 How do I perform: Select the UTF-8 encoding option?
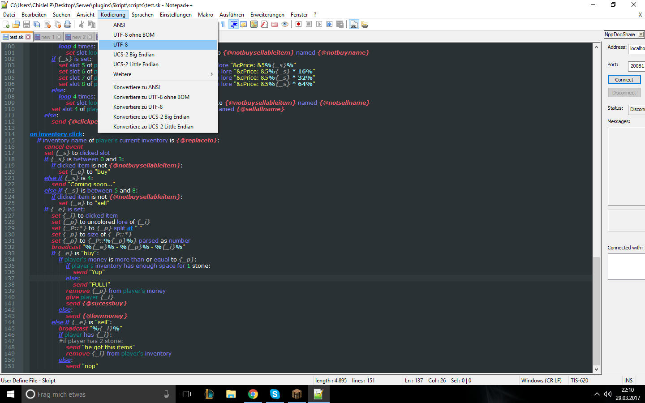pyautogui.click(x=158, y=45)
